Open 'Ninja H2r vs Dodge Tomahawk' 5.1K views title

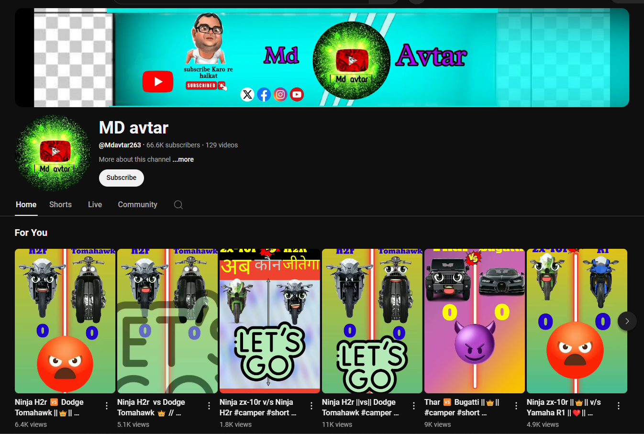click(151, 407)
